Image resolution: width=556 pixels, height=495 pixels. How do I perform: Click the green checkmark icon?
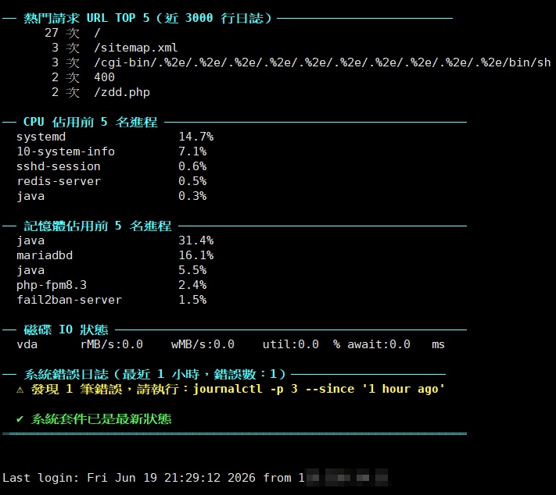pos(20,419)
